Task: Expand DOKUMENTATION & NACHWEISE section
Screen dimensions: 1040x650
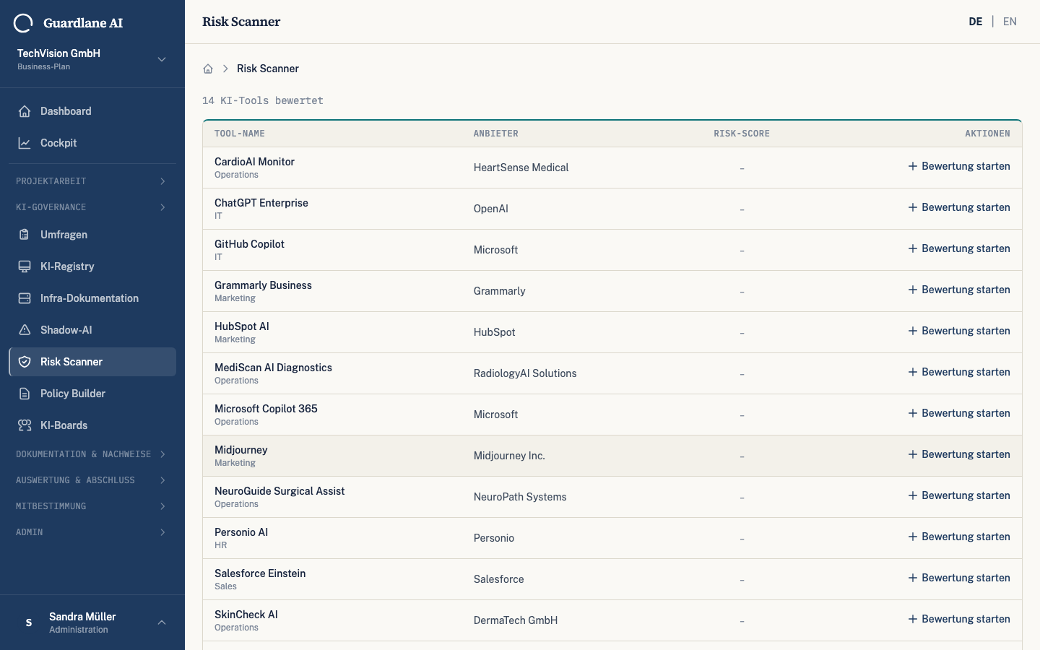Action: coord(92,454)
